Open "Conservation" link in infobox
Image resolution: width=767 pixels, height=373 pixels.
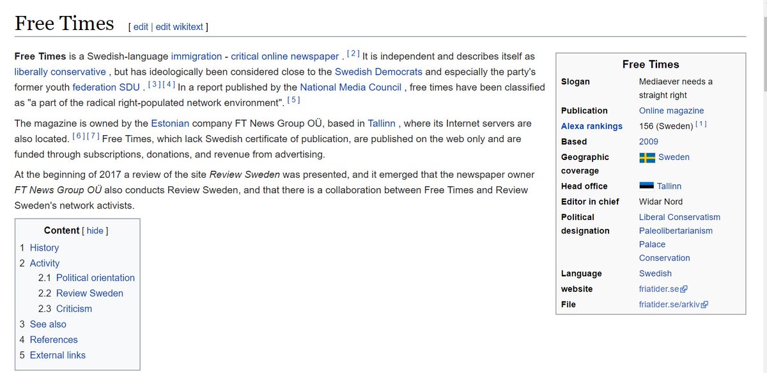[x=665, y=258]
